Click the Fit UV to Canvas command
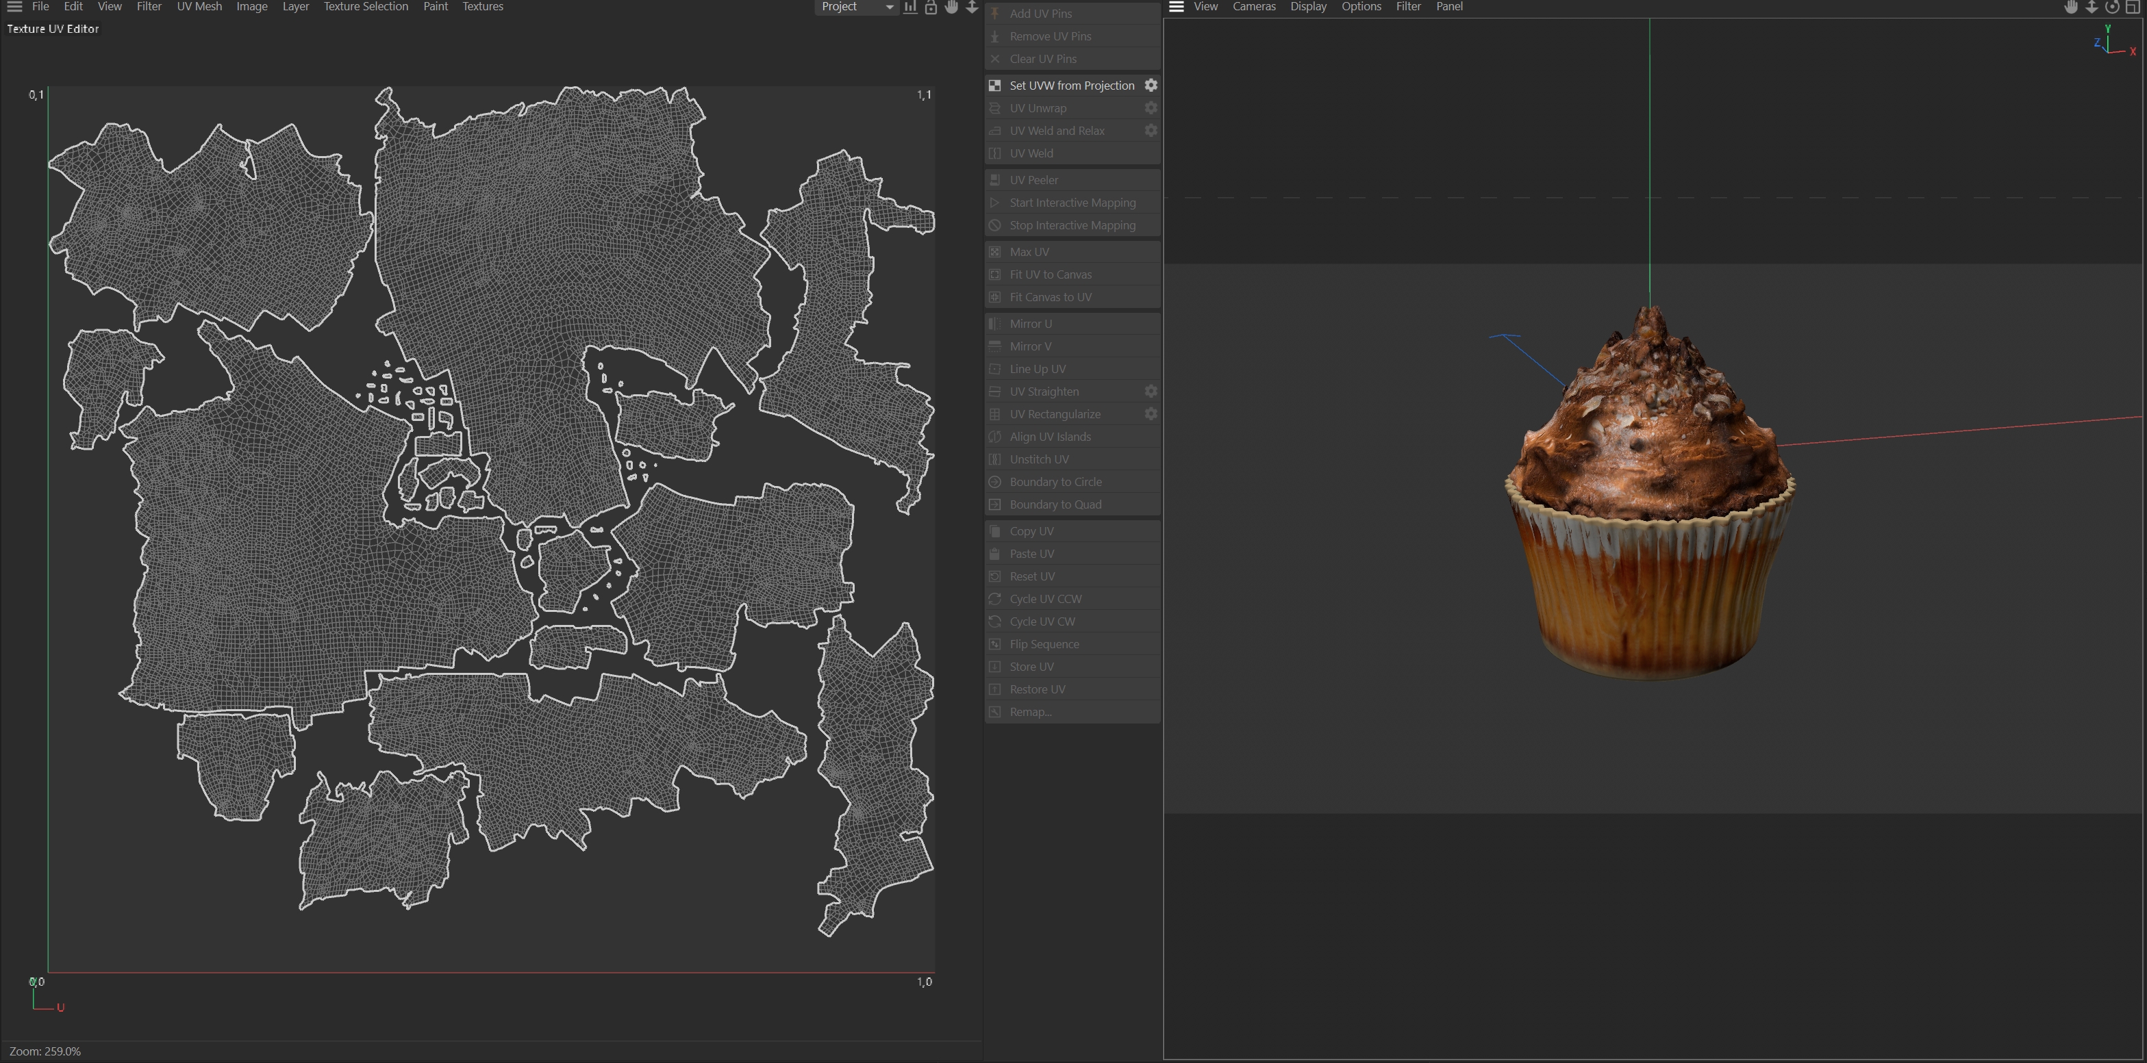 pyautogui.click(x=1050, y=275)
